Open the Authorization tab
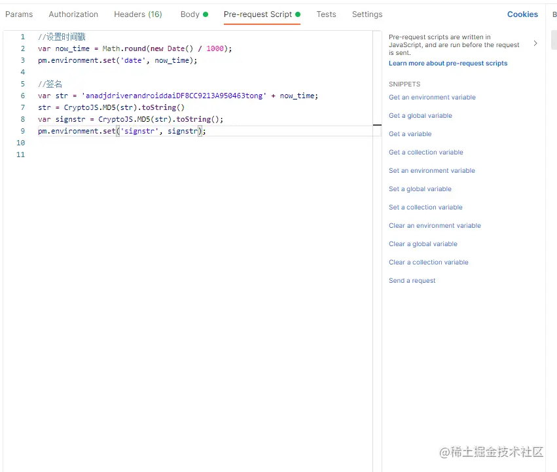 click(73, 14)
